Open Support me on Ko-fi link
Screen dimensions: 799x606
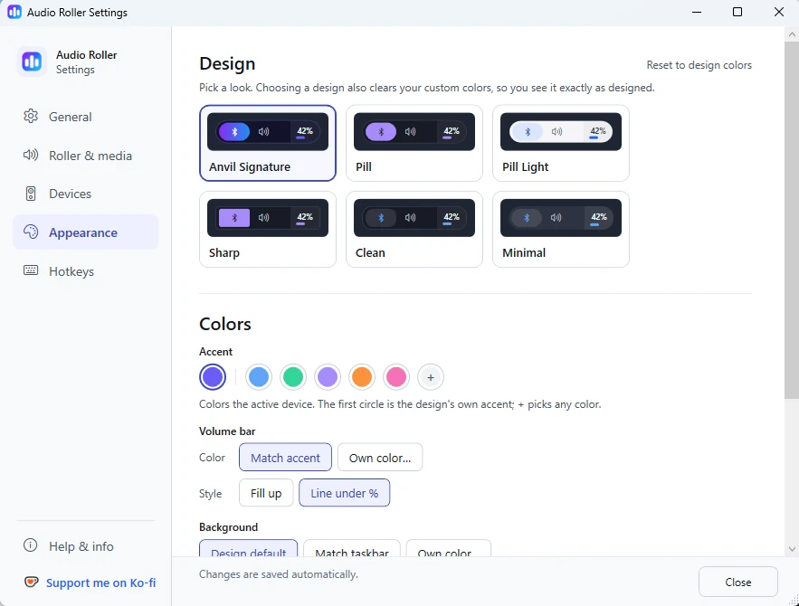click(x=101, y=582)
